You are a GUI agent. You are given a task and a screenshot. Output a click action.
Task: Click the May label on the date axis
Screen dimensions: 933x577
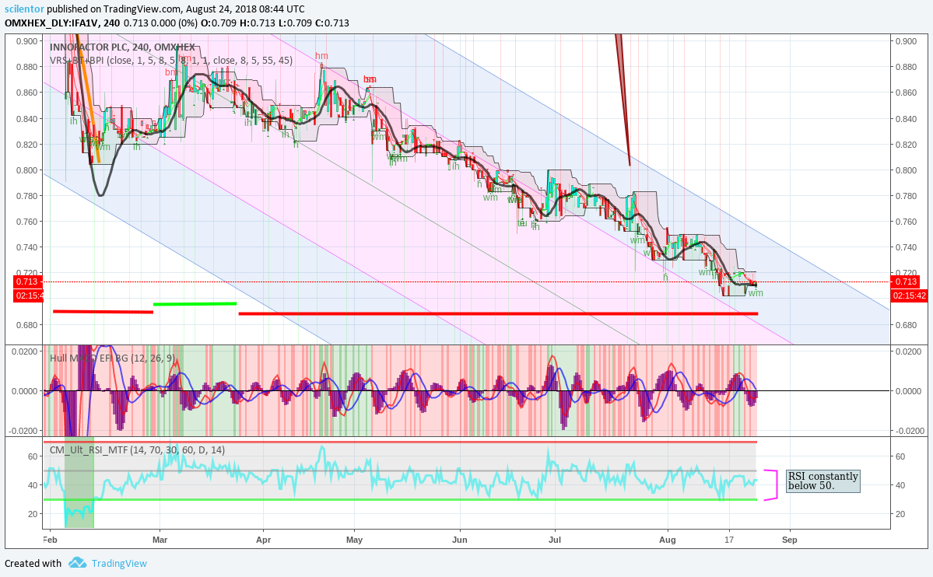[x=354, y=540]
